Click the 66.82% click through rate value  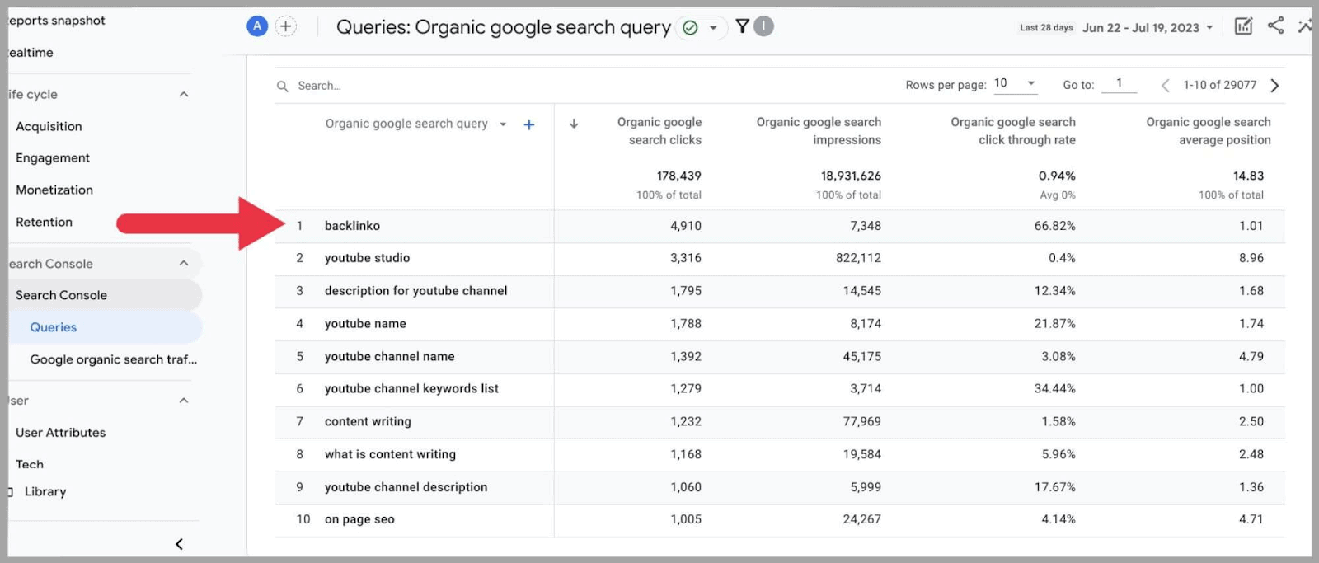[1054, 226]
